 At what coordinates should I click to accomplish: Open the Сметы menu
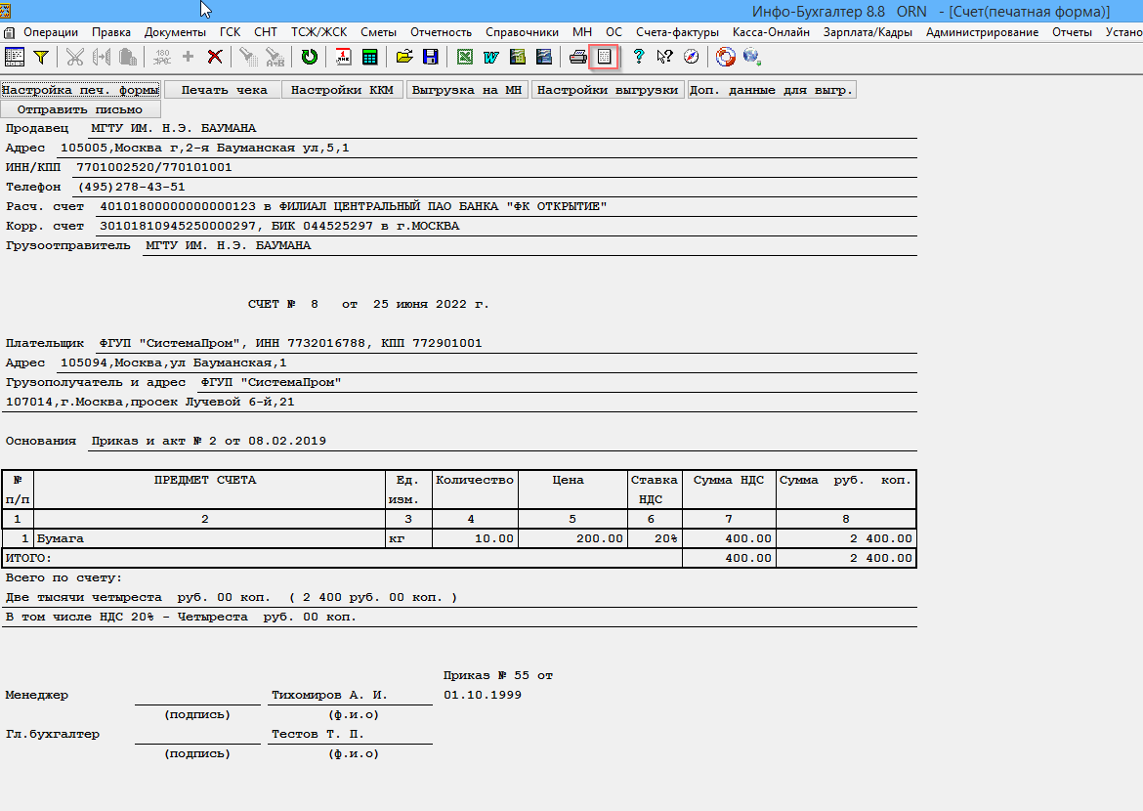click(x=378, y=32)
